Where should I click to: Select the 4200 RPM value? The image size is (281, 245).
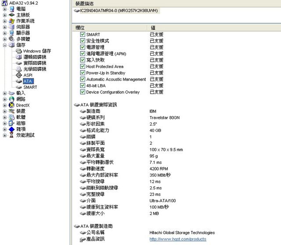159,169
